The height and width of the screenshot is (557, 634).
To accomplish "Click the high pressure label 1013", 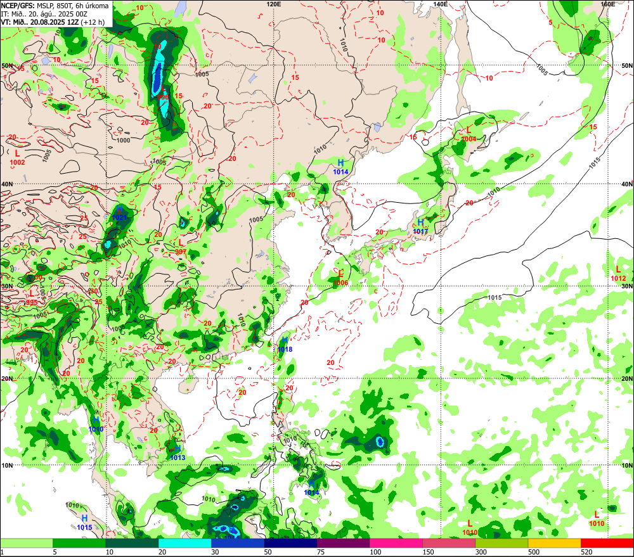I will pyautogui.click(x=178, y=458).
